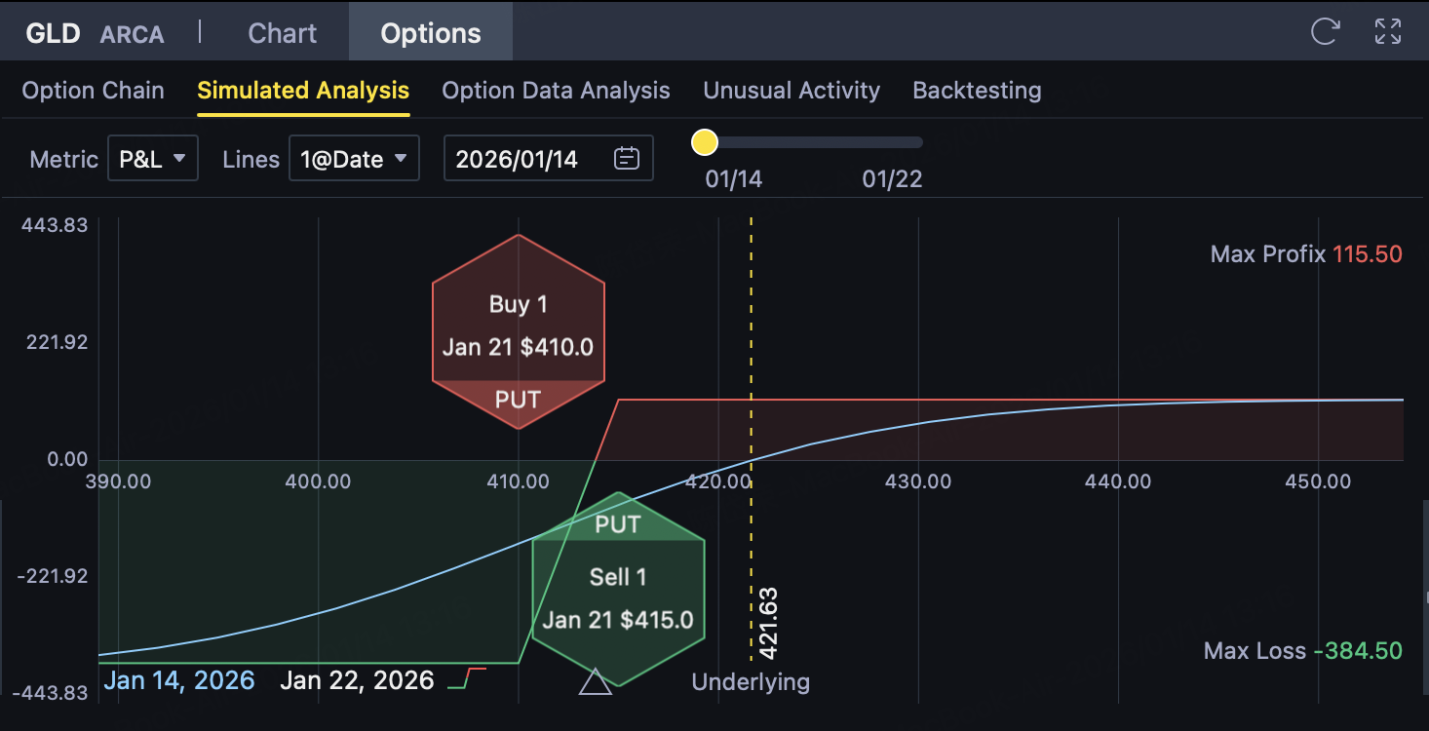Click the fullscreen expand icon
This screenshot has width=1429, height=731.
point(1387,32)
